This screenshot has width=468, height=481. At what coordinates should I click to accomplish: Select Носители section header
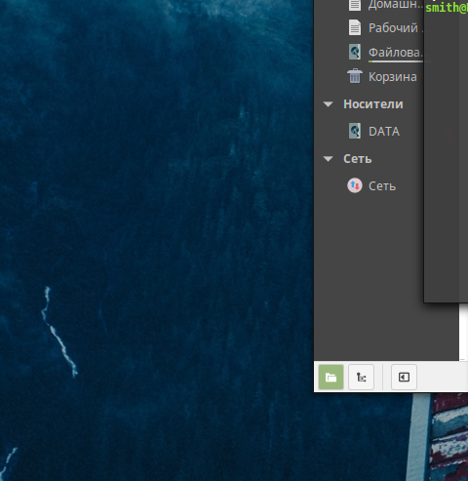click(x=373, y=104)
